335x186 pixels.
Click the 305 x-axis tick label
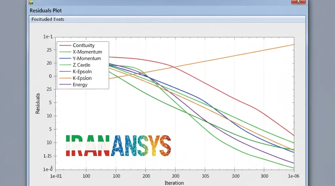pos(205,176)
